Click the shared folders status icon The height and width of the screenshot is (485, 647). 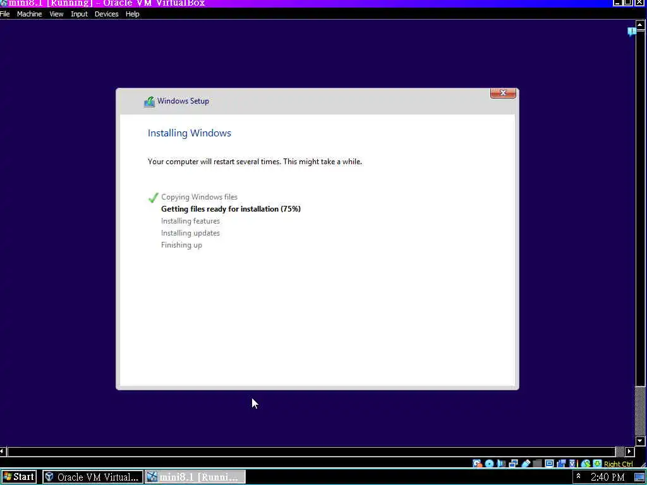tap(537, 464)
